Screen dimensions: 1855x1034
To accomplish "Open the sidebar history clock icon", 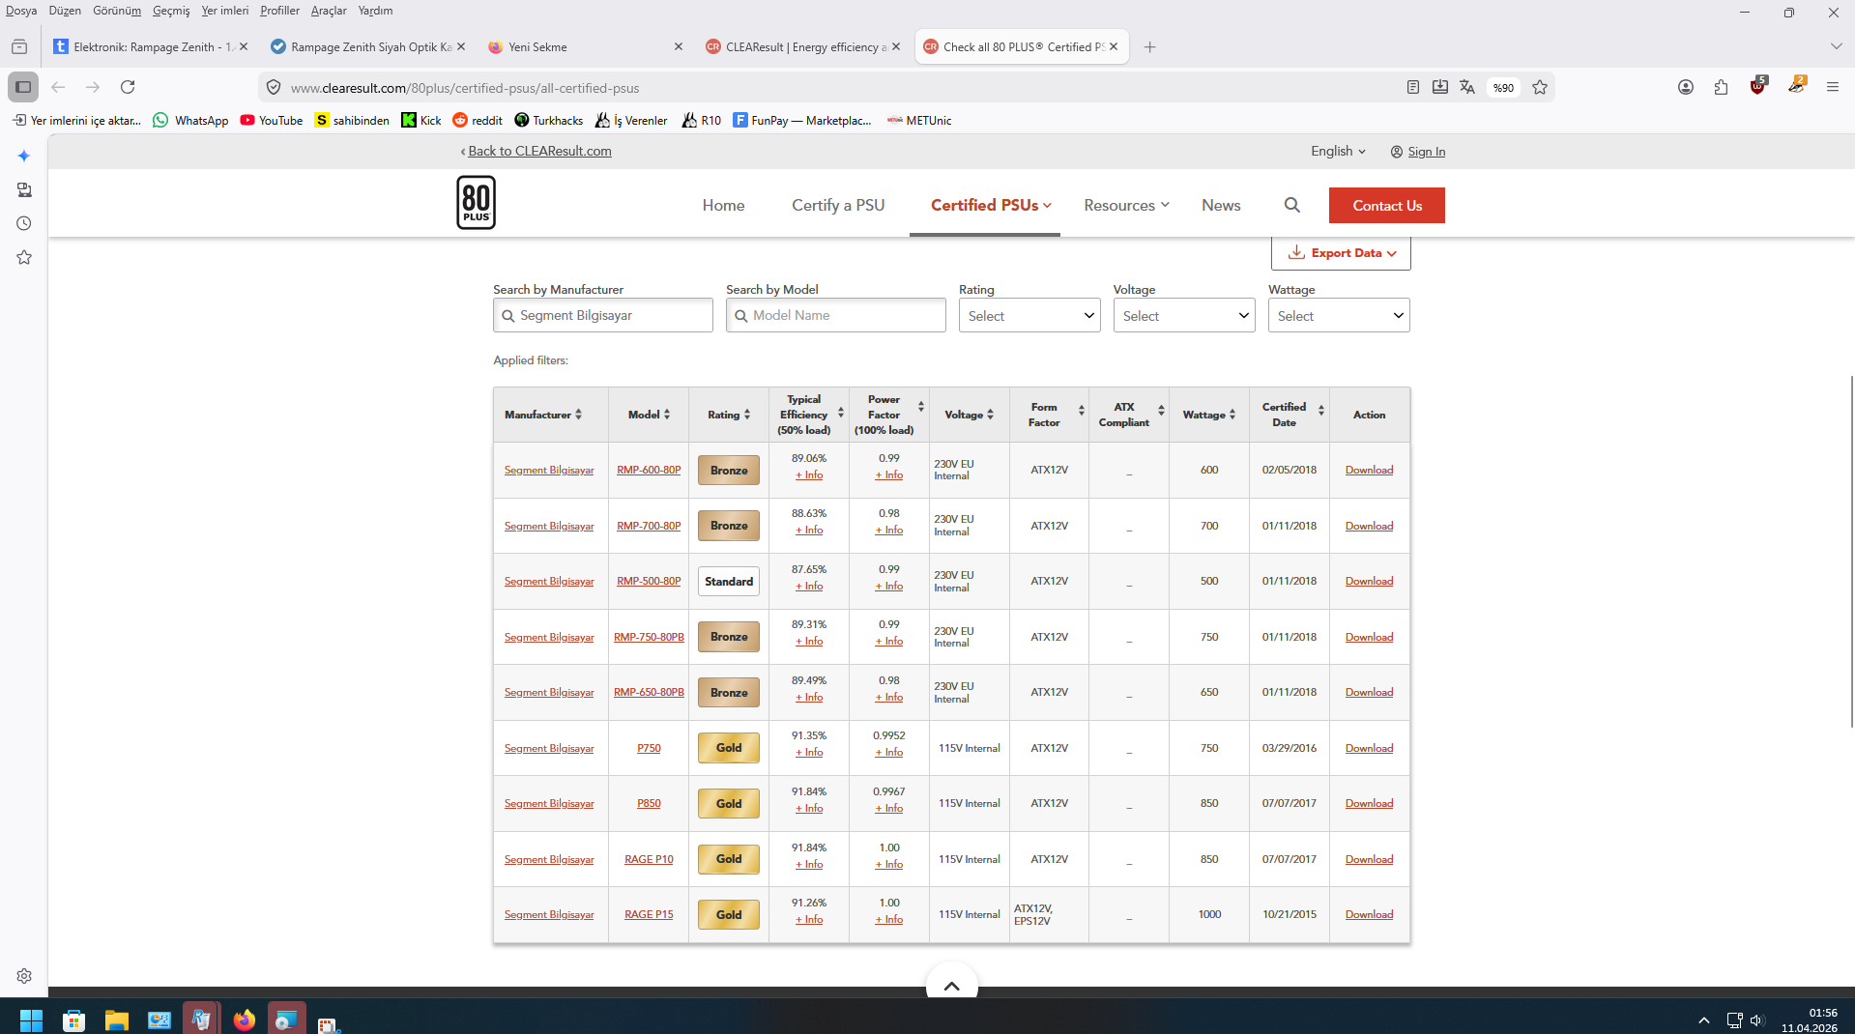I will [24, 223].
